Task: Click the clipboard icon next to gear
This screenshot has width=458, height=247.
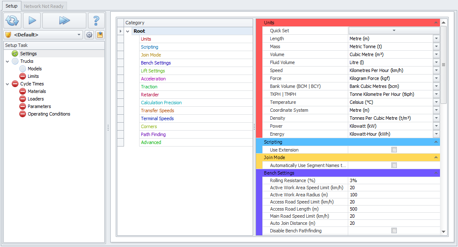Action: (100, 35)
